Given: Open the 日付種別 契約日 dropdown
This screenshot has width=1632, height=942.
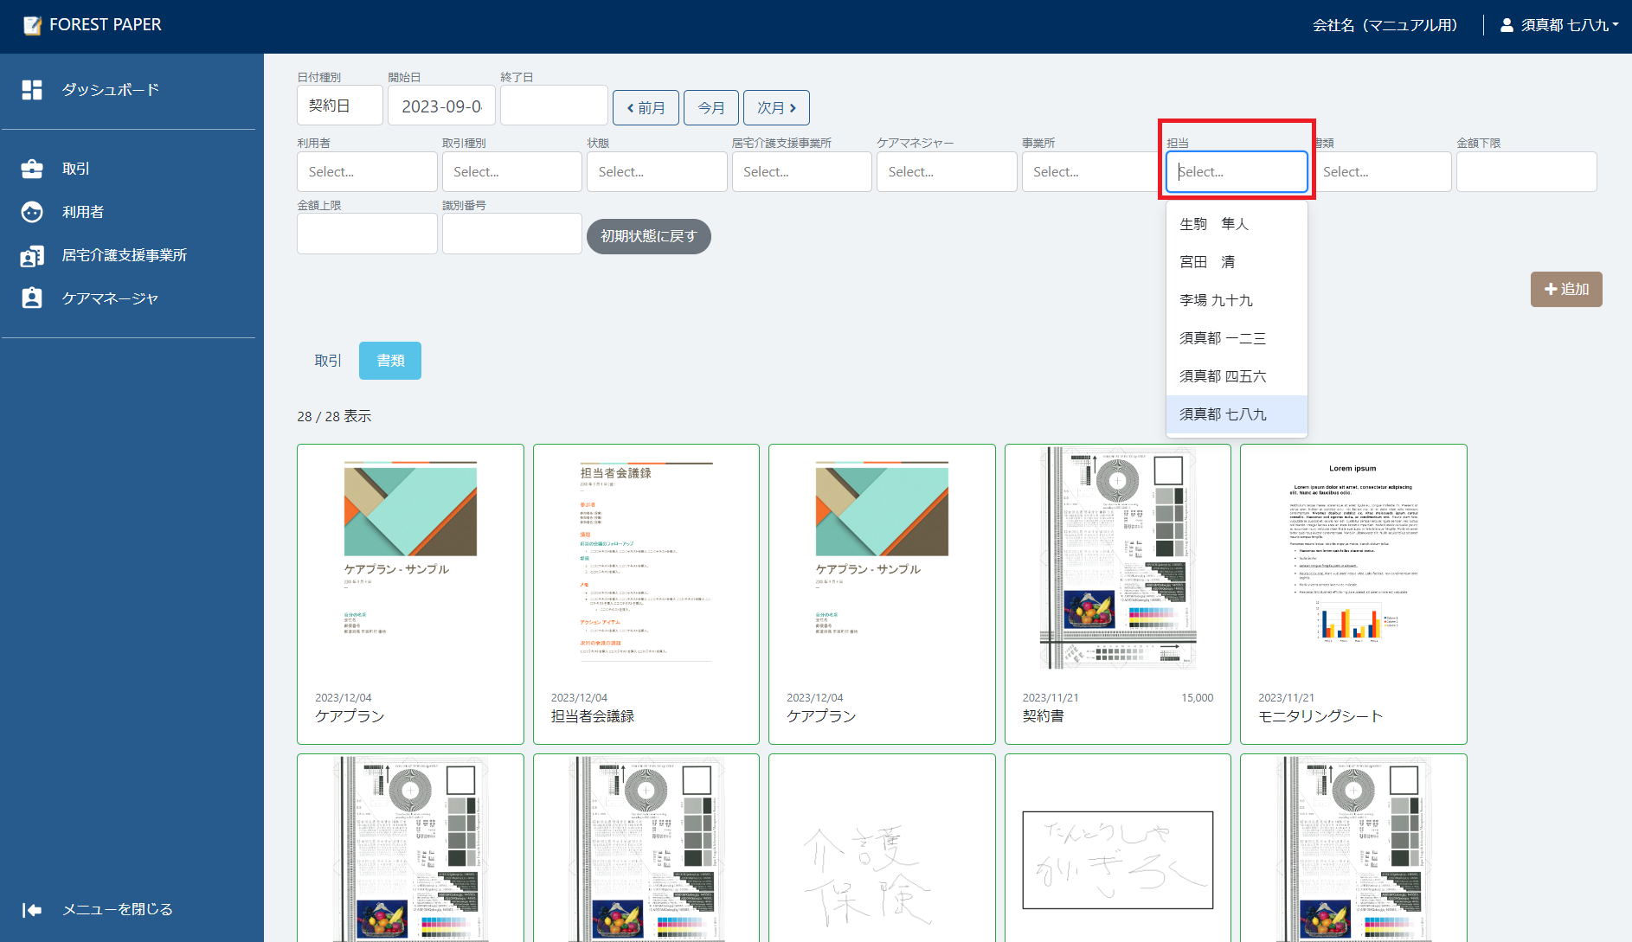Looking at the screenshot, I should pyautogui.click(x=339, y=106).
